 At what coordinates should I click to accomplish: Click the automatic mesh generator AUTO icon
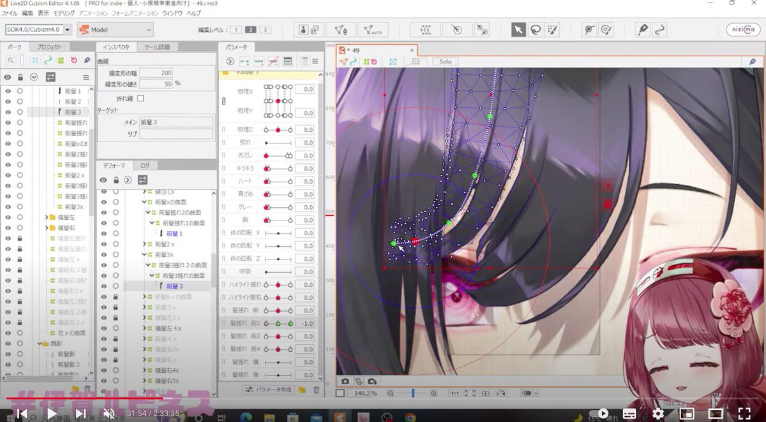(373, 29)
